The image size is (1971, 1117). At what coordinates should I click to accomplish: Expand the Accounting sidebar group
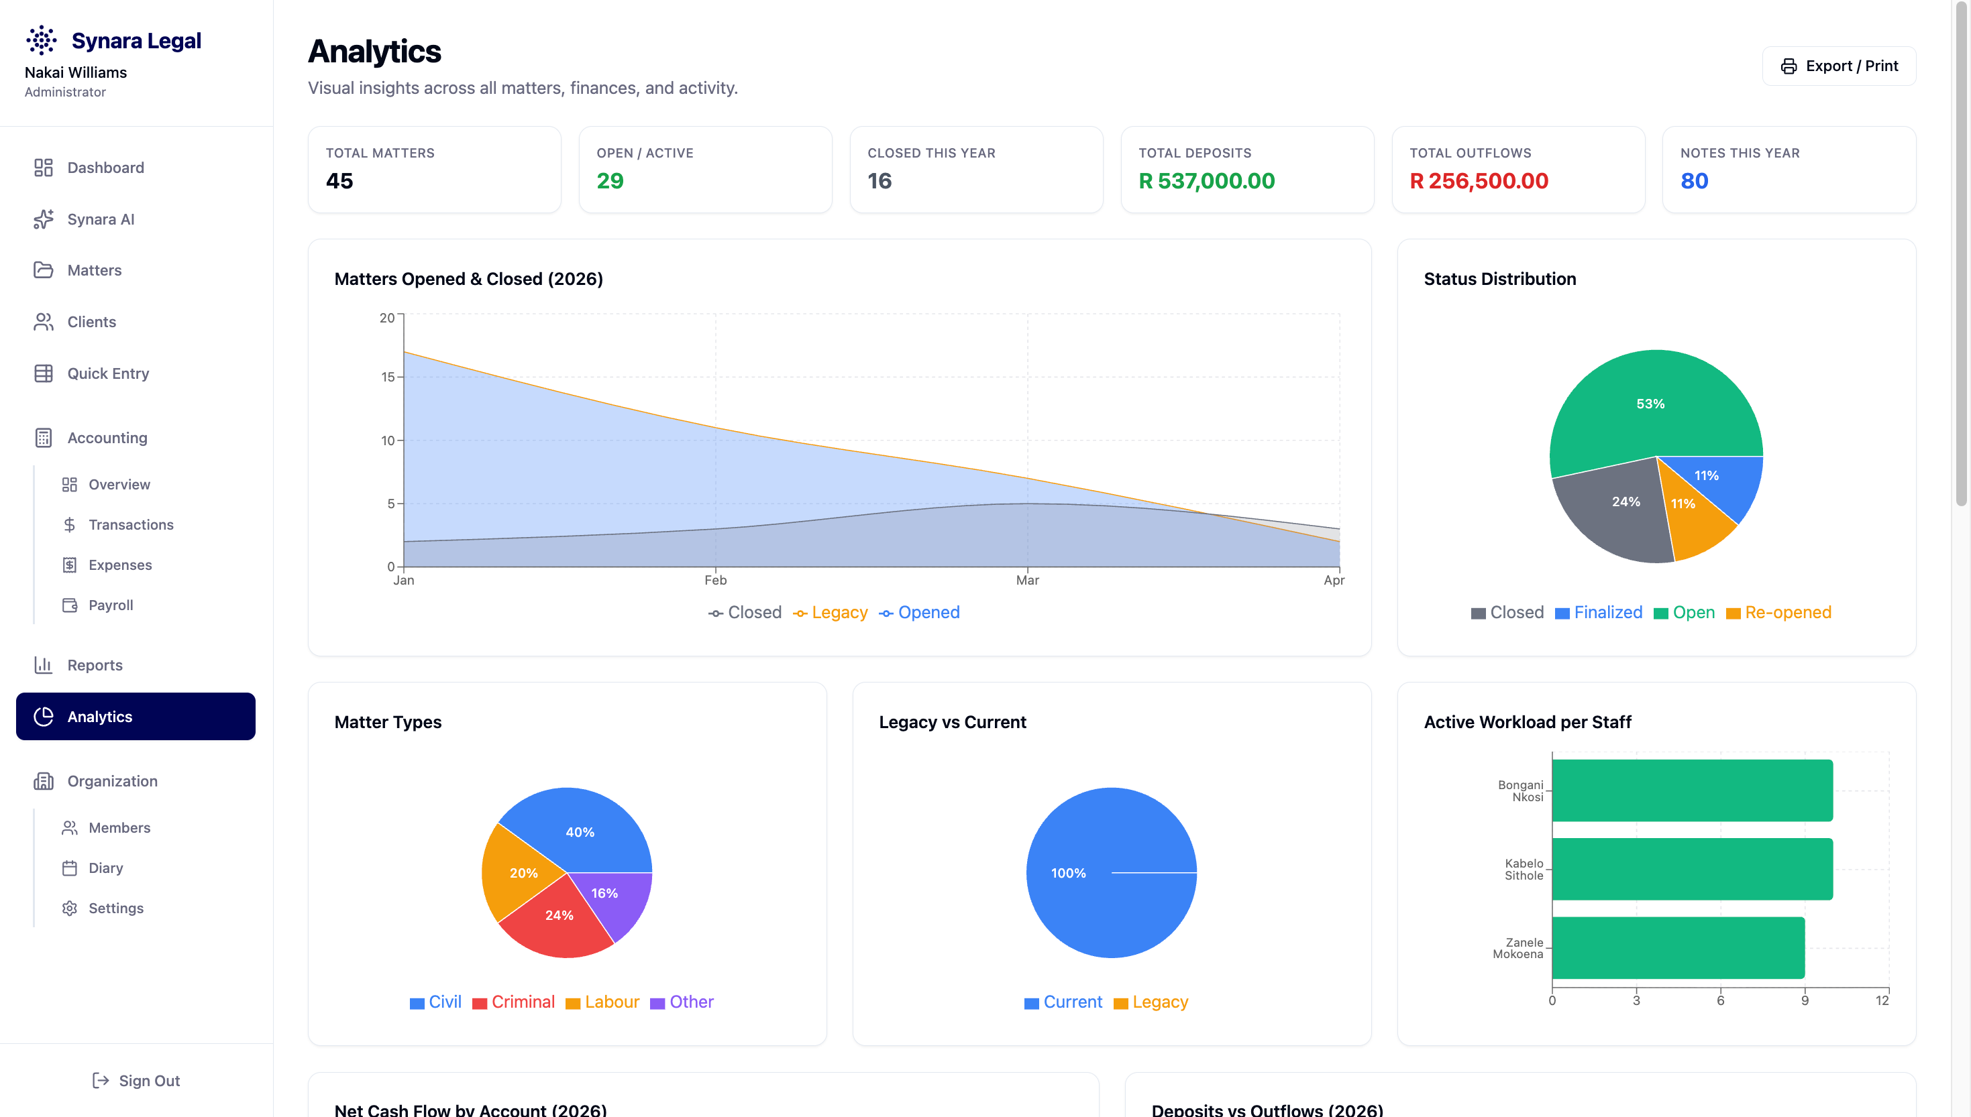[x=136, y=437]
